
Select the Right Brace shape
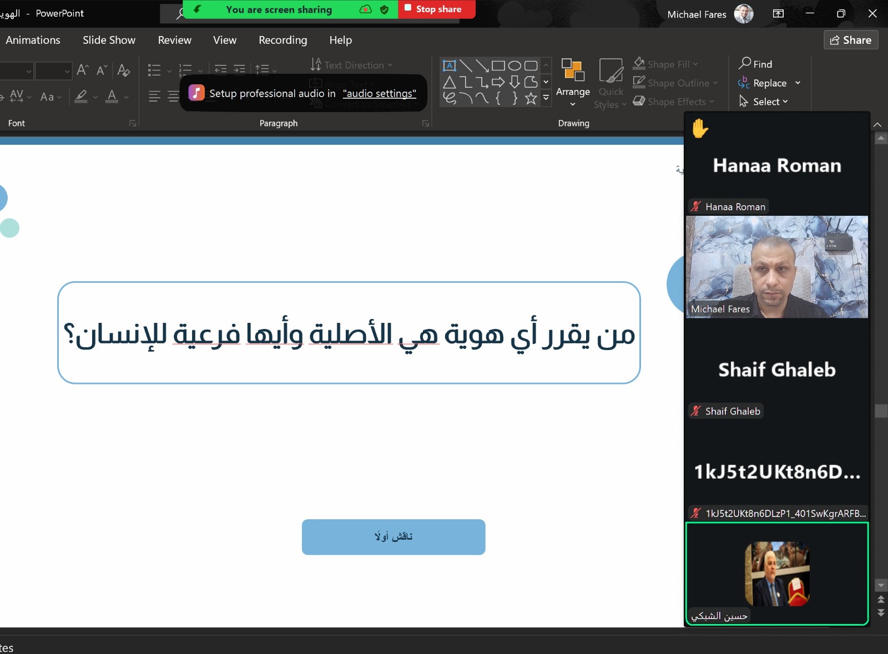(514, 98)
